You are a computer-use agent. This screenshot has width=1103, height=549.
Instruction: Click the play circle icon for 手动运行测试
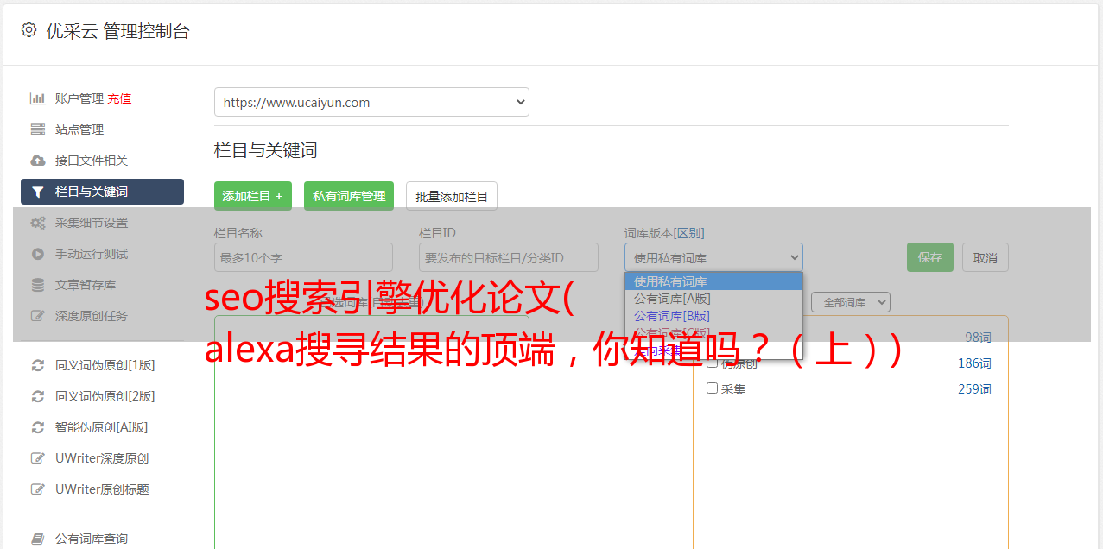38,254
